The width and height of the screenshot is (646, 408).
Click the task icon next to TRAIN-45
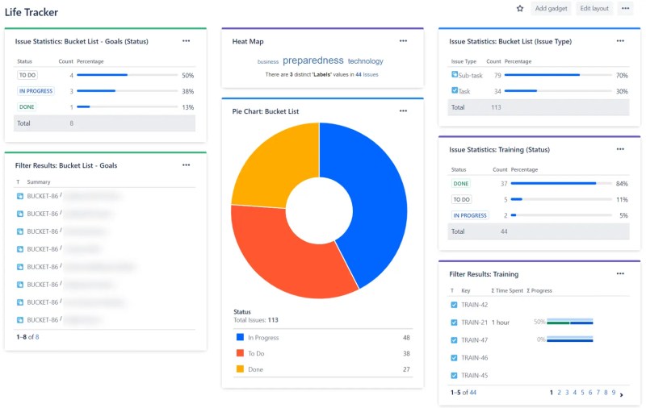pos(454,376)
